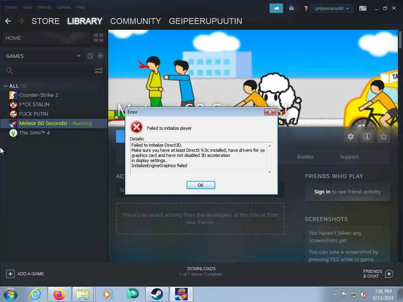Click the Steam announcements megaphone icon

point(276,8)
